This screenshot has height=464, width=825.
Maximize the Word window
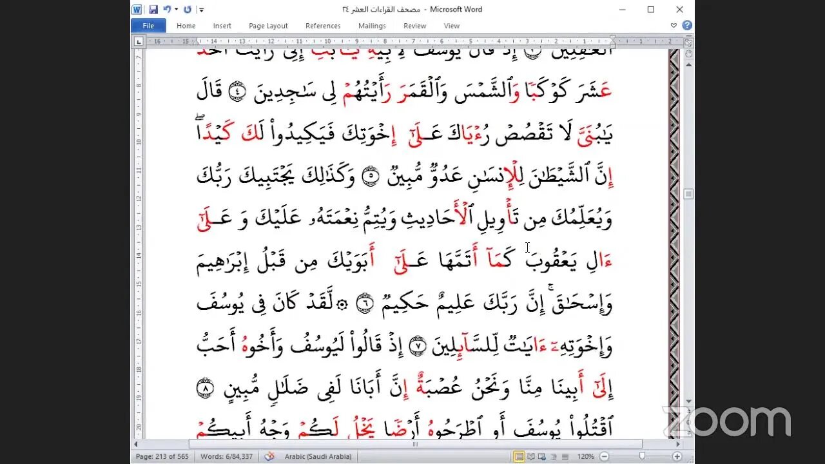tap(651, 10)
